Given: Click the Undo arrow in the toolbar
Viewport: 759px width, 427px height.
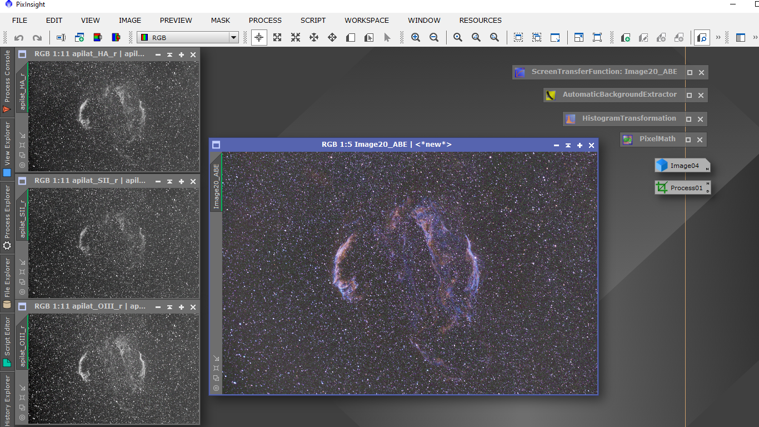Looking at the screenshot, I should click(x=19, y=38).
